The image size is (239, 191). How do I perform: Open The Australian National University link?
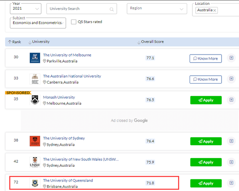(x=72, y=76)
